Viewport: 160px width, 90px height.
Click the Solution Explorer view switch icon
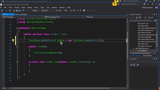tap(140, 17)
